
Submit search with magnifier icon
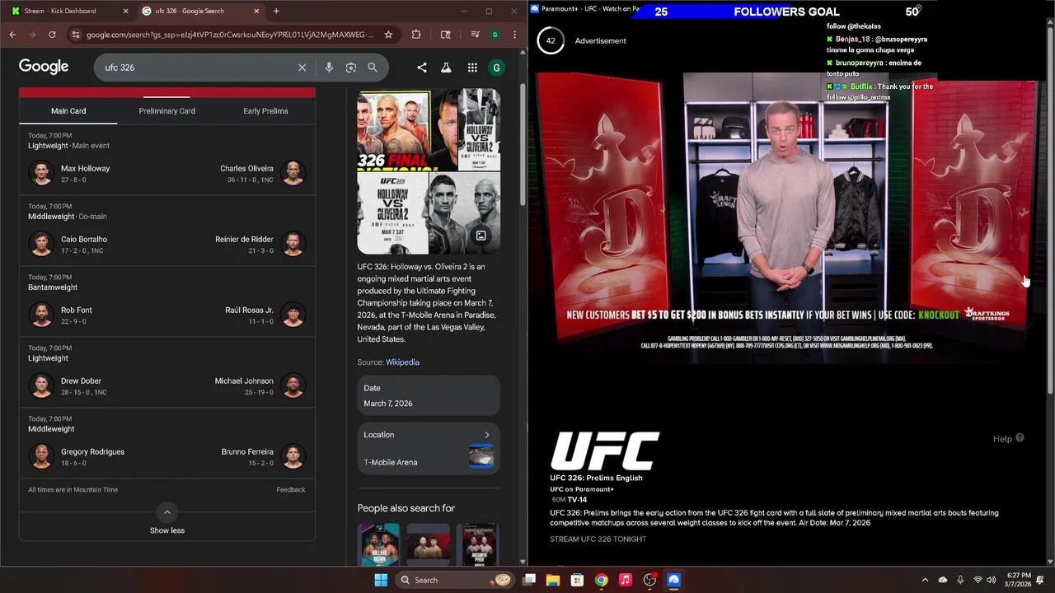pyautogui.click(x=373, y=68)
